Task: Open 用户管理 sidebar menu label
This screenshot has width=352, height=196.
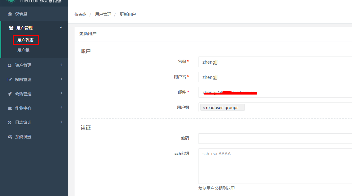Action: point(25,28)
